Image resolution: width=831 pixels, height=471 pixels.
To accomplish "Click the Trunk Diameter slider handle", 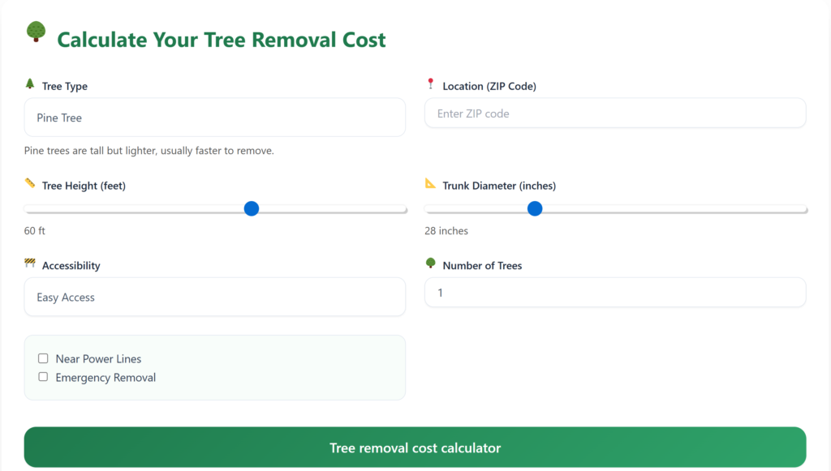I will (535, 208).
